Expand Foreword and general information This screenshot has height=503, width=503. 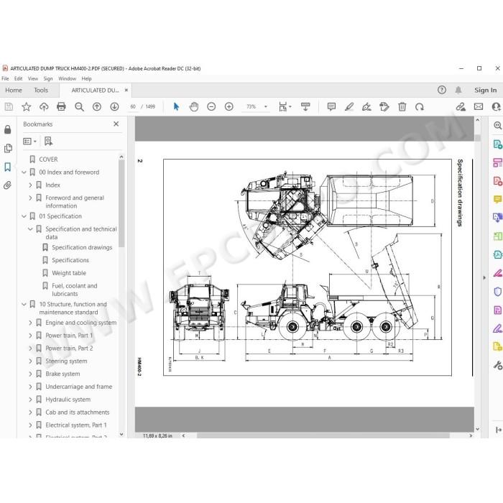30,198
